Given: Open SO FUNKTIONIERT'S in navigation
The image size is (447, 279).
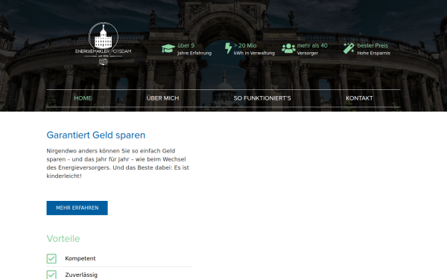Looking at the screenshot, I should [x=262, y=98].
